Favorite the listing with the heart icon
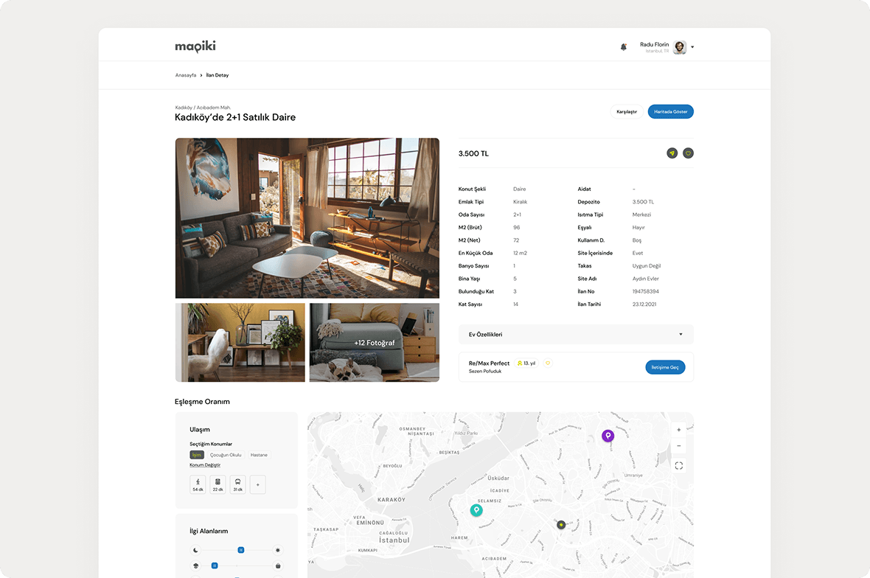 (688, 153)
